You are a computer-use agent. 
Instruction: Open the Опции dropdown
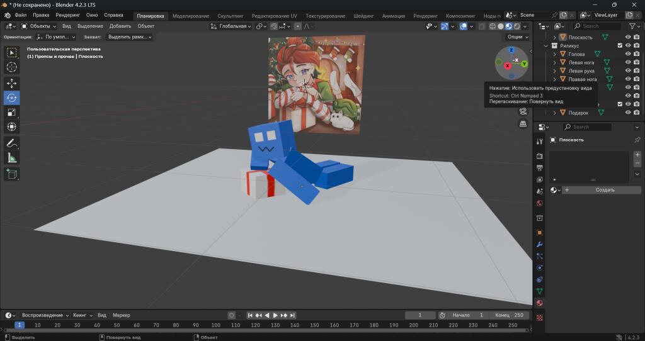(518, 36)
